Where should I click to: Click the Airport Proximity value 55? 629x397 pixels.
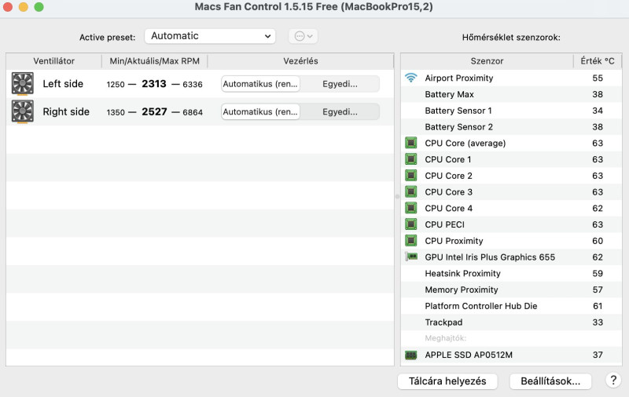pyautogui.click(x=598, y=78)
